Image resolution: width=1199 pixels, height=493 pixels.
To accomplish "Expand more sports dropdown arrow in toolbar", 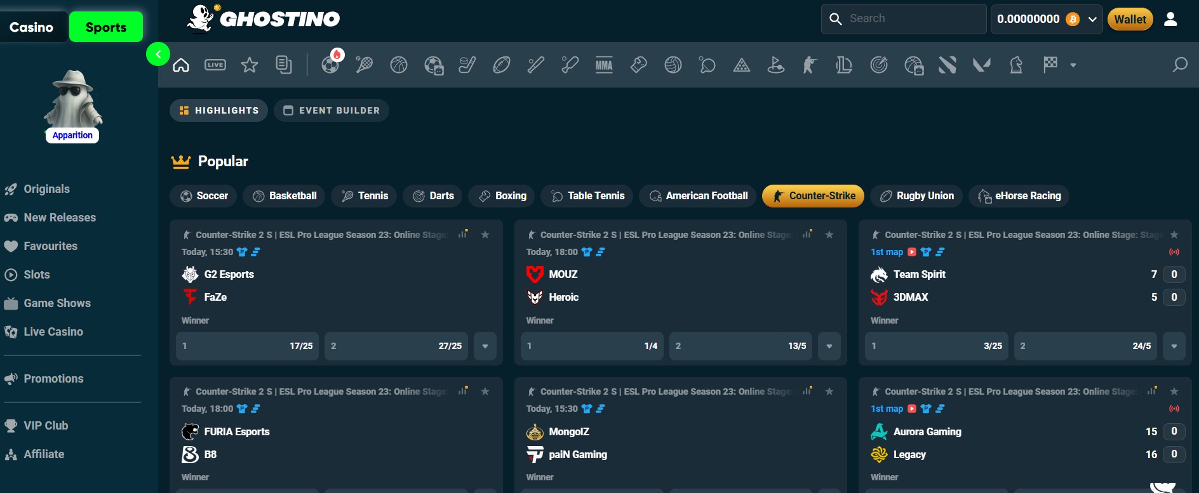I will [1073, 65].
